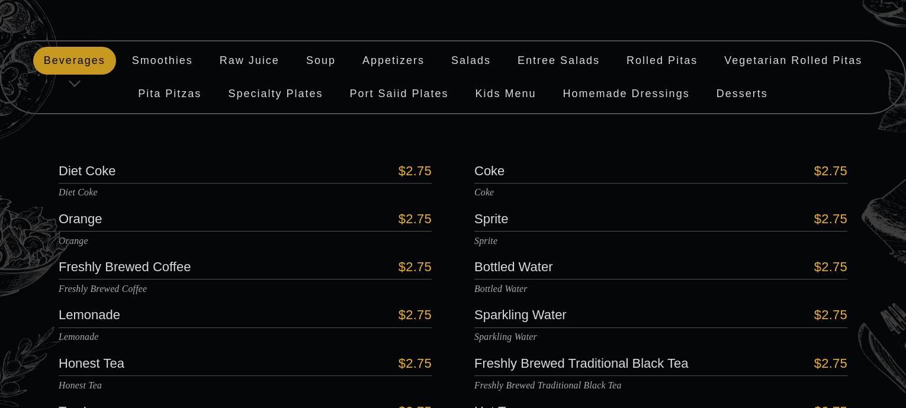Show the Soup menu section
This screenshot has height=408, width=906.
321,60
